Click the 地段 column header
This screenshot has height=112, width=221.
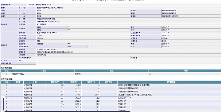(x=111, y=71)
